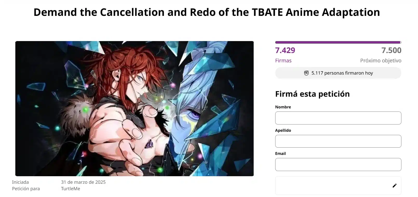The image size is (418, 197).
Task: Click the Email field label
Action: tap(280, 153)
